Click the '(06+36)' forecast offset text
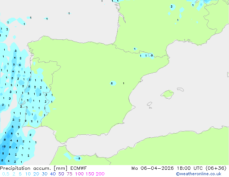 (x=216, y=168)
